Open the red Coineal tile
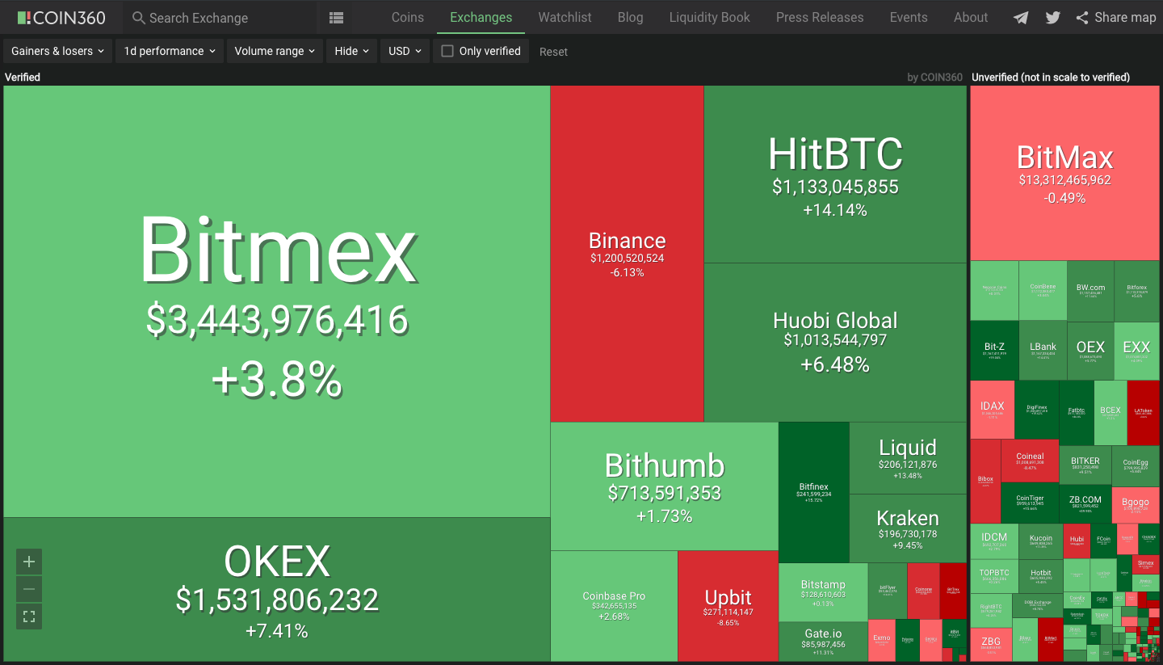The height and width of the screenshot is (665, 1163). point(1030,461)
